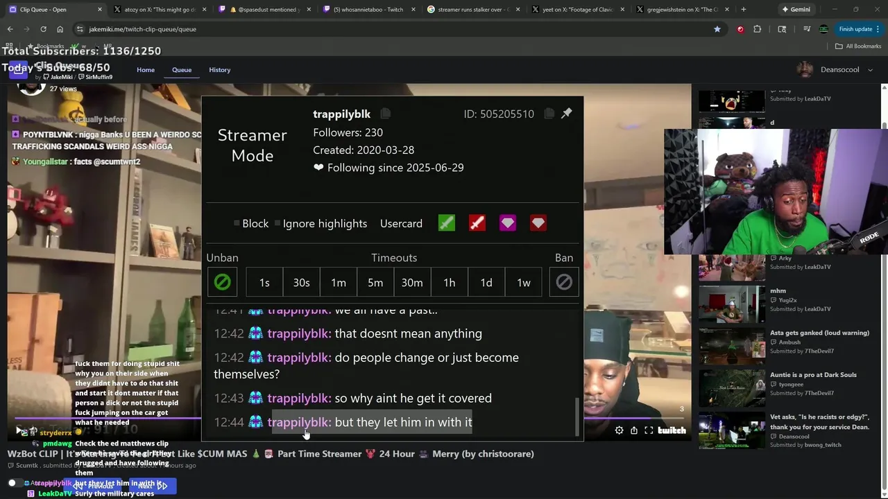Open the browser home page
The height and width of the screenshot is (499, 888).
click(x=60, y=29)
